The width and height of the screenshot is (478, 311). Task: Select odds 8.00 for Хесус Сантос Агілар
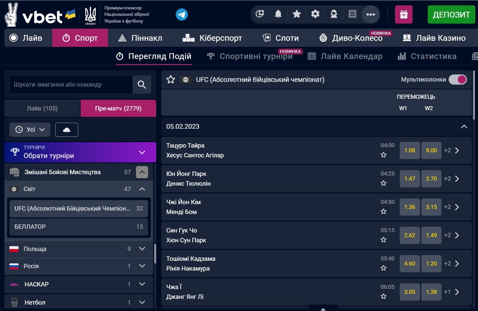[x=431, y=150]
